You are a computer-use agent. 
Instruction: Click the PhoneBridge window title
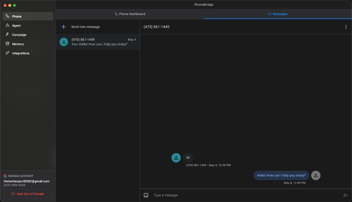[x=204, y=4]
